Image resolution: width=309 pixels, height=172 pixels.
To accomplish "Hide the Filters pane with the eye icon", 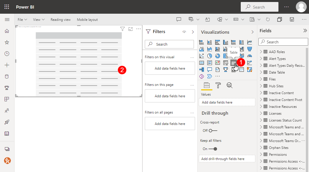I will [x=184, y=32].
